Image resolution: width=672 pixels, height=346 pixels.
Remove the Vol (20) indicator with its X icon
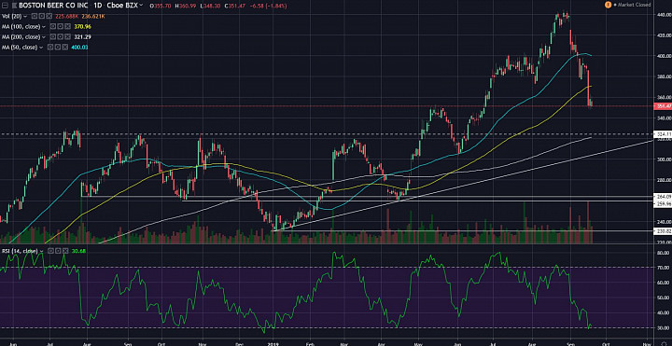49,16
